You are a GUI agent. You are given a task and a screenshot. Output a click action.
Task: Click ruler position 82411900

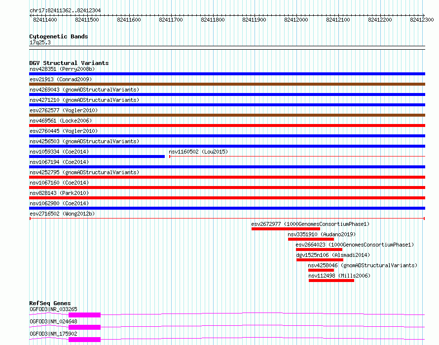[254, 20]
